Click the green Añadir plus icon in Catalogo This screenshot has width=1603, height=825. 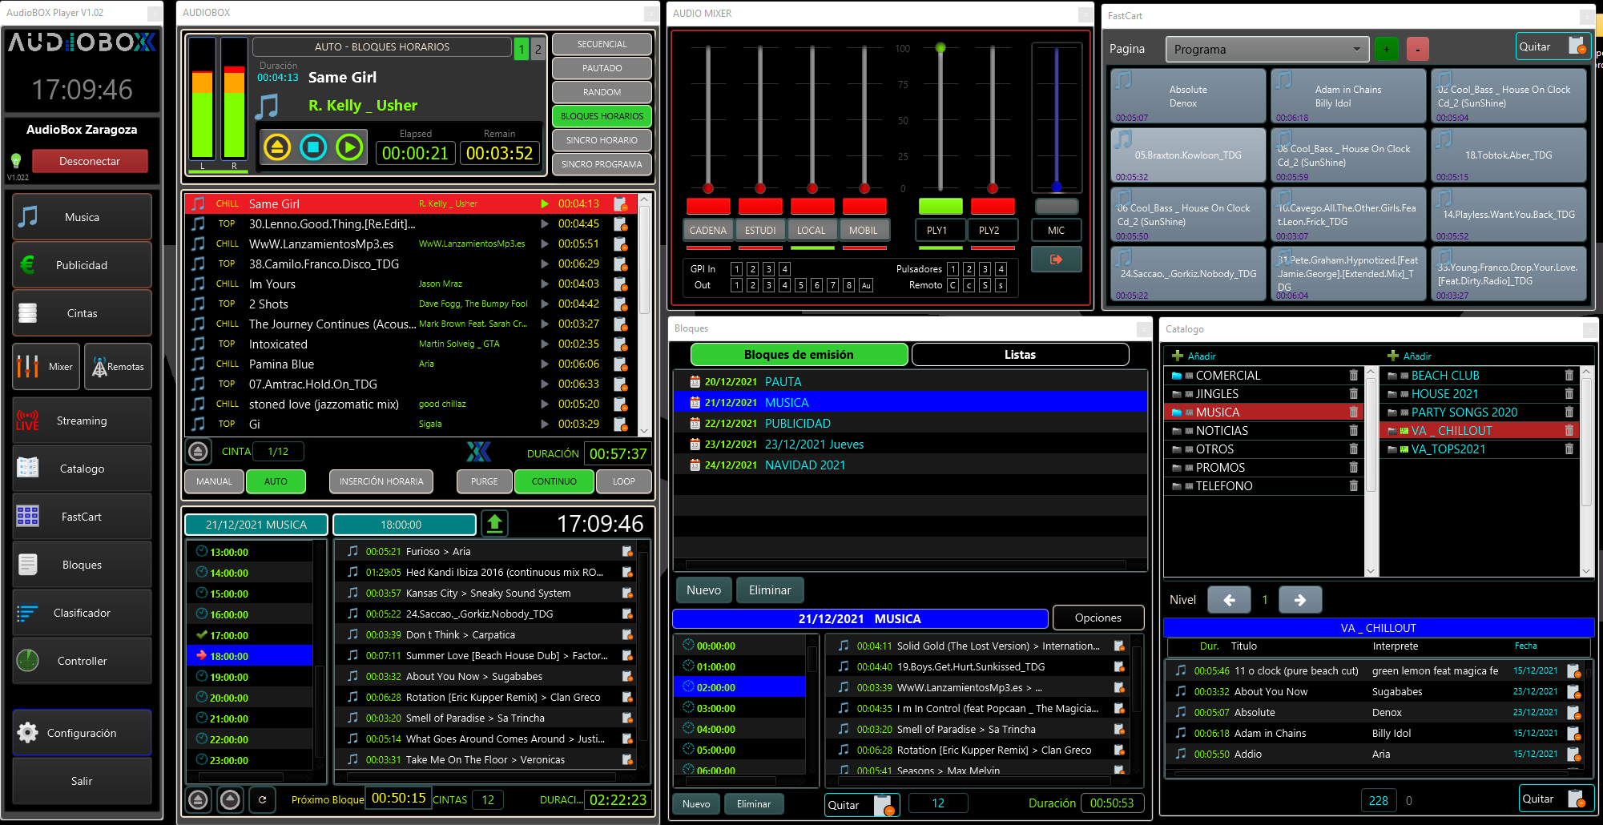pos(1178,356)
